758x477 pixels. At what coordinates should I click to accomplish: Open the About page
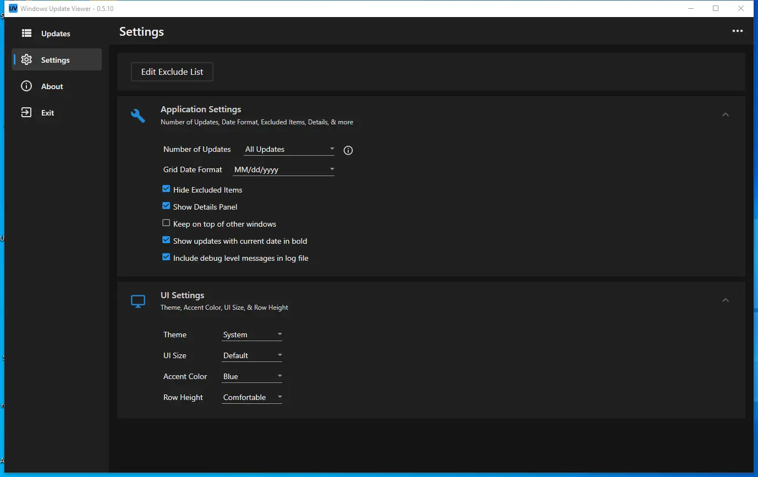[57, 86]
